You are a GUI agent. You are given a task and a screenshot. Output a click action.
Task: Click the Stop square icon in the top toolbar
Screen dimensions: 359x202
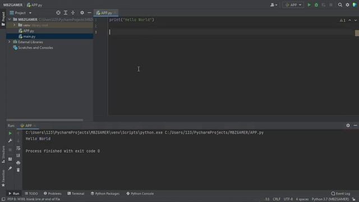coord(331,5)
